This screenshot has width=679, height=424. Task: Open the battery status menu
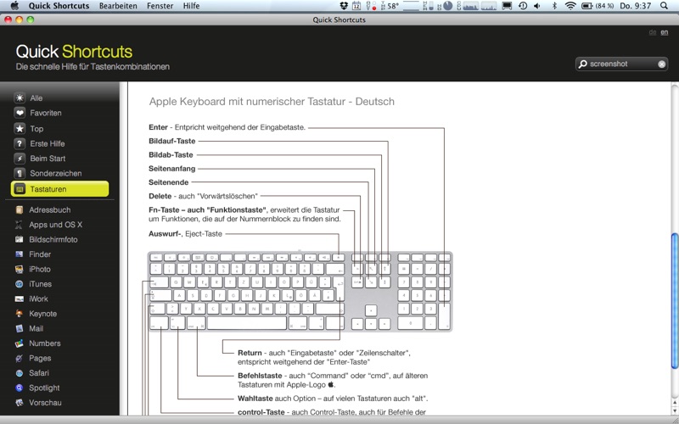(x=598, y=6)
